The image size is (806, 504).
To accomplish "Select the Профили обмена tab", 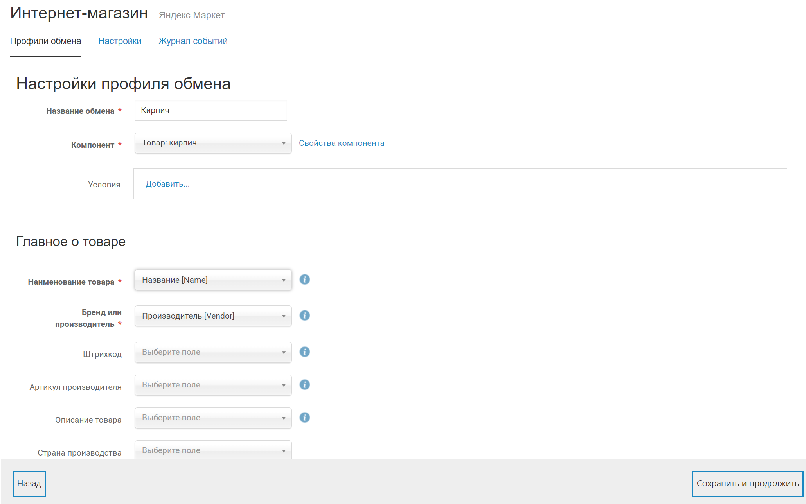I will pos(45,41).
